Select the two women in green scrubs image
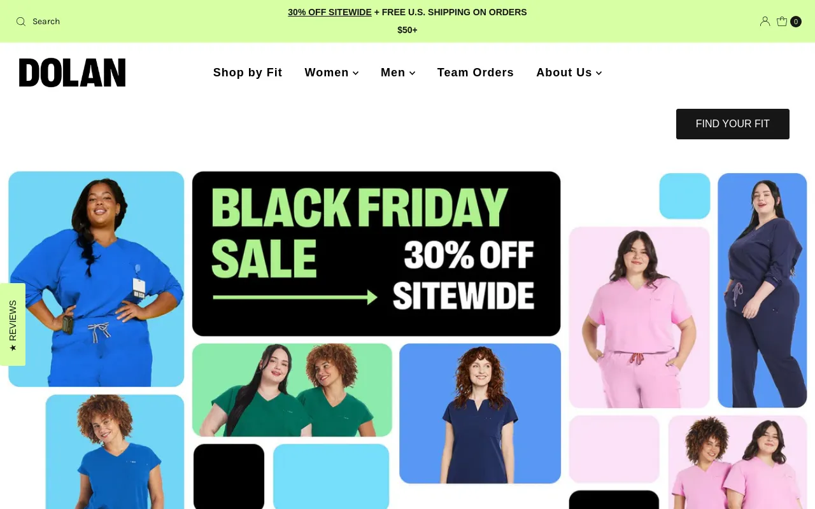 tap(292, 390)
